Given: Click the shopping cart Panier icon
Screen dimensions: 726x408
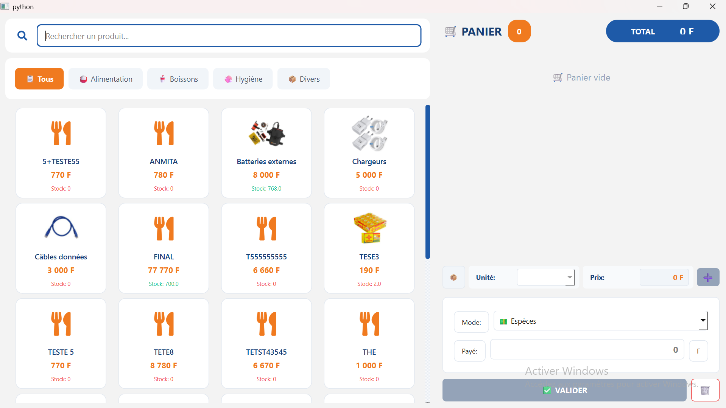Looking at the screenshot, I should (450, 32).
